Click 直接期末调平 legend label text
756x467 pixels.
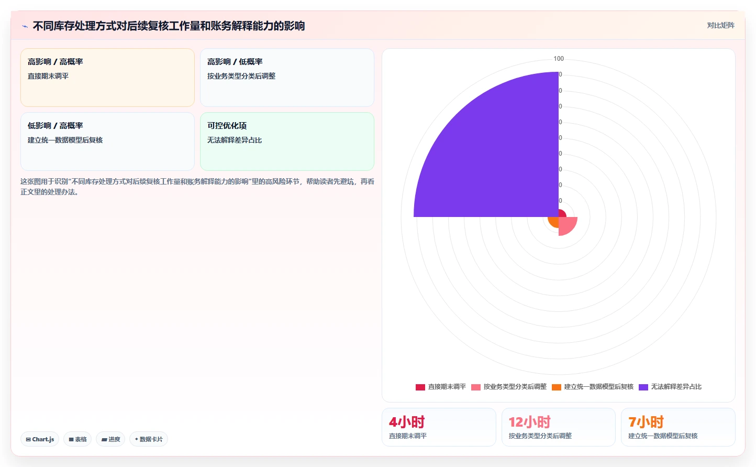447,387
